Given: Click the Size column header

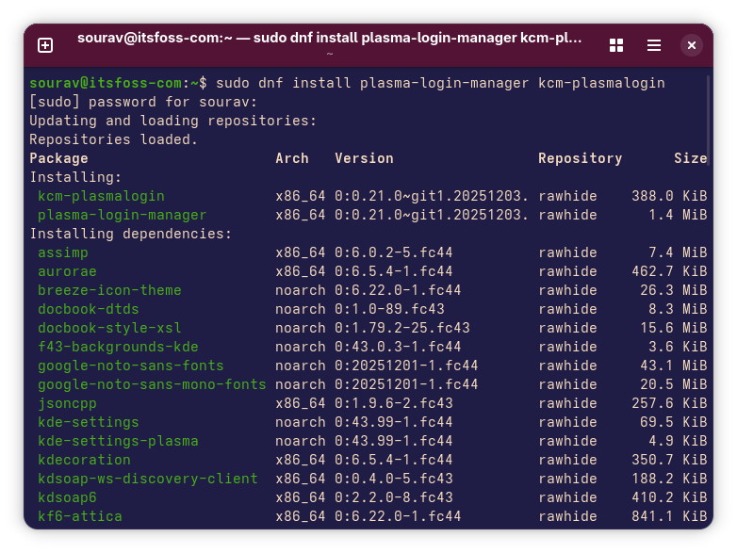Looking at the screenshot, I should coord(690,158).
